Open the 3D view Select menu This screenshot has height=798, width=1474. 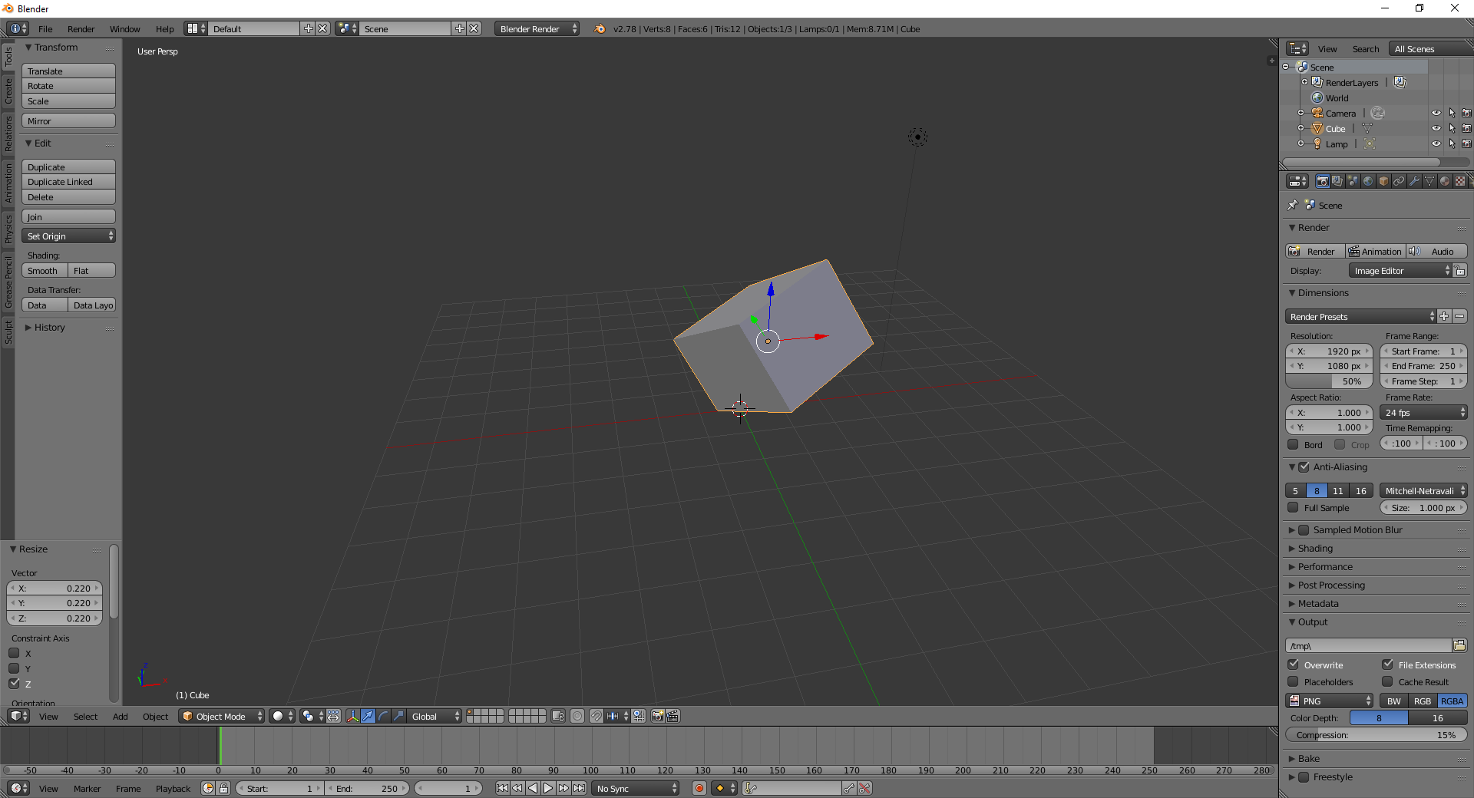[85, 716]
